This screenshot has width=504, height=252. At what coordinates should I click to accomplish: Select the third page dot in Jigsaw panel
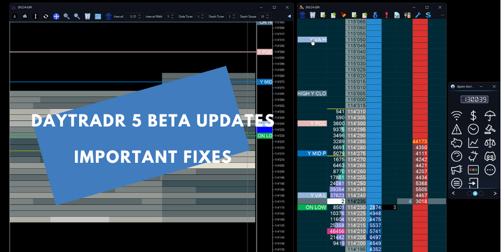(x=481, y=193)
